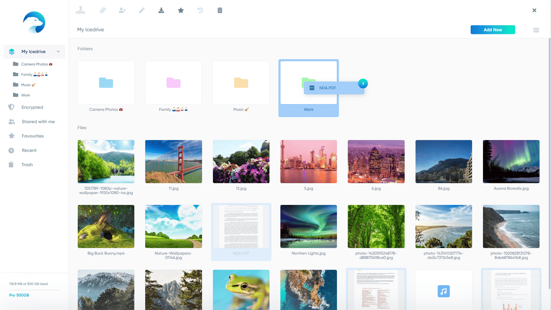Click the star favourite icon in toolbar
This screenshot has height=310, width=551.
pos(181,10)
